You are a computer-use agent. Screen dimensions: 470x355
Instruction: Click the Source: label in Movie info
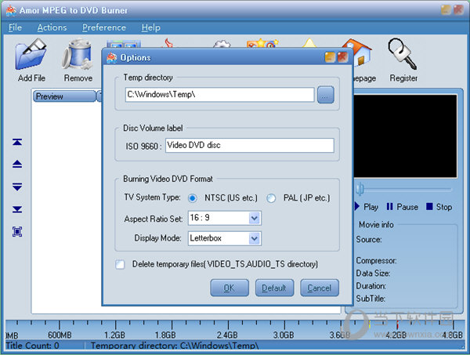tap(369, 240)
